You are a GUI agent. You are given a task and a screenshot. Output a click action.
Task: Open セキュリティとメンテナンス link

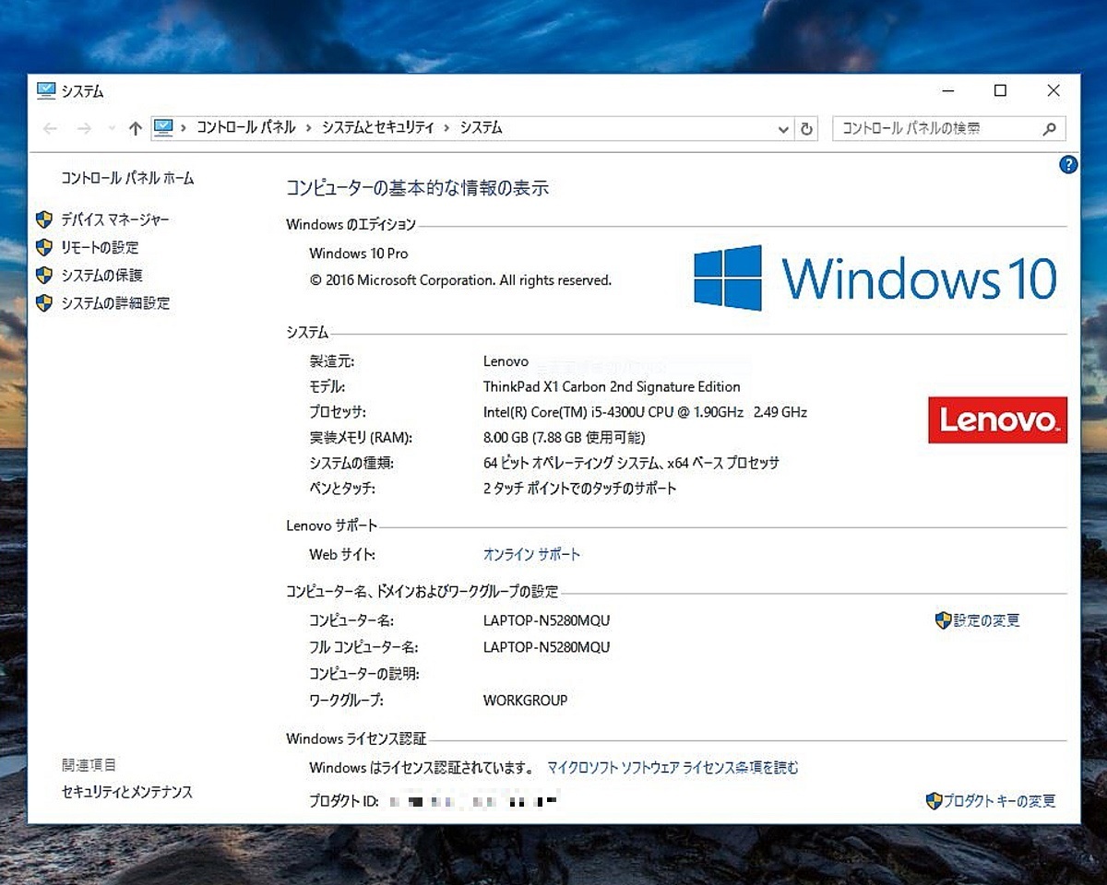tap(127, 792)
